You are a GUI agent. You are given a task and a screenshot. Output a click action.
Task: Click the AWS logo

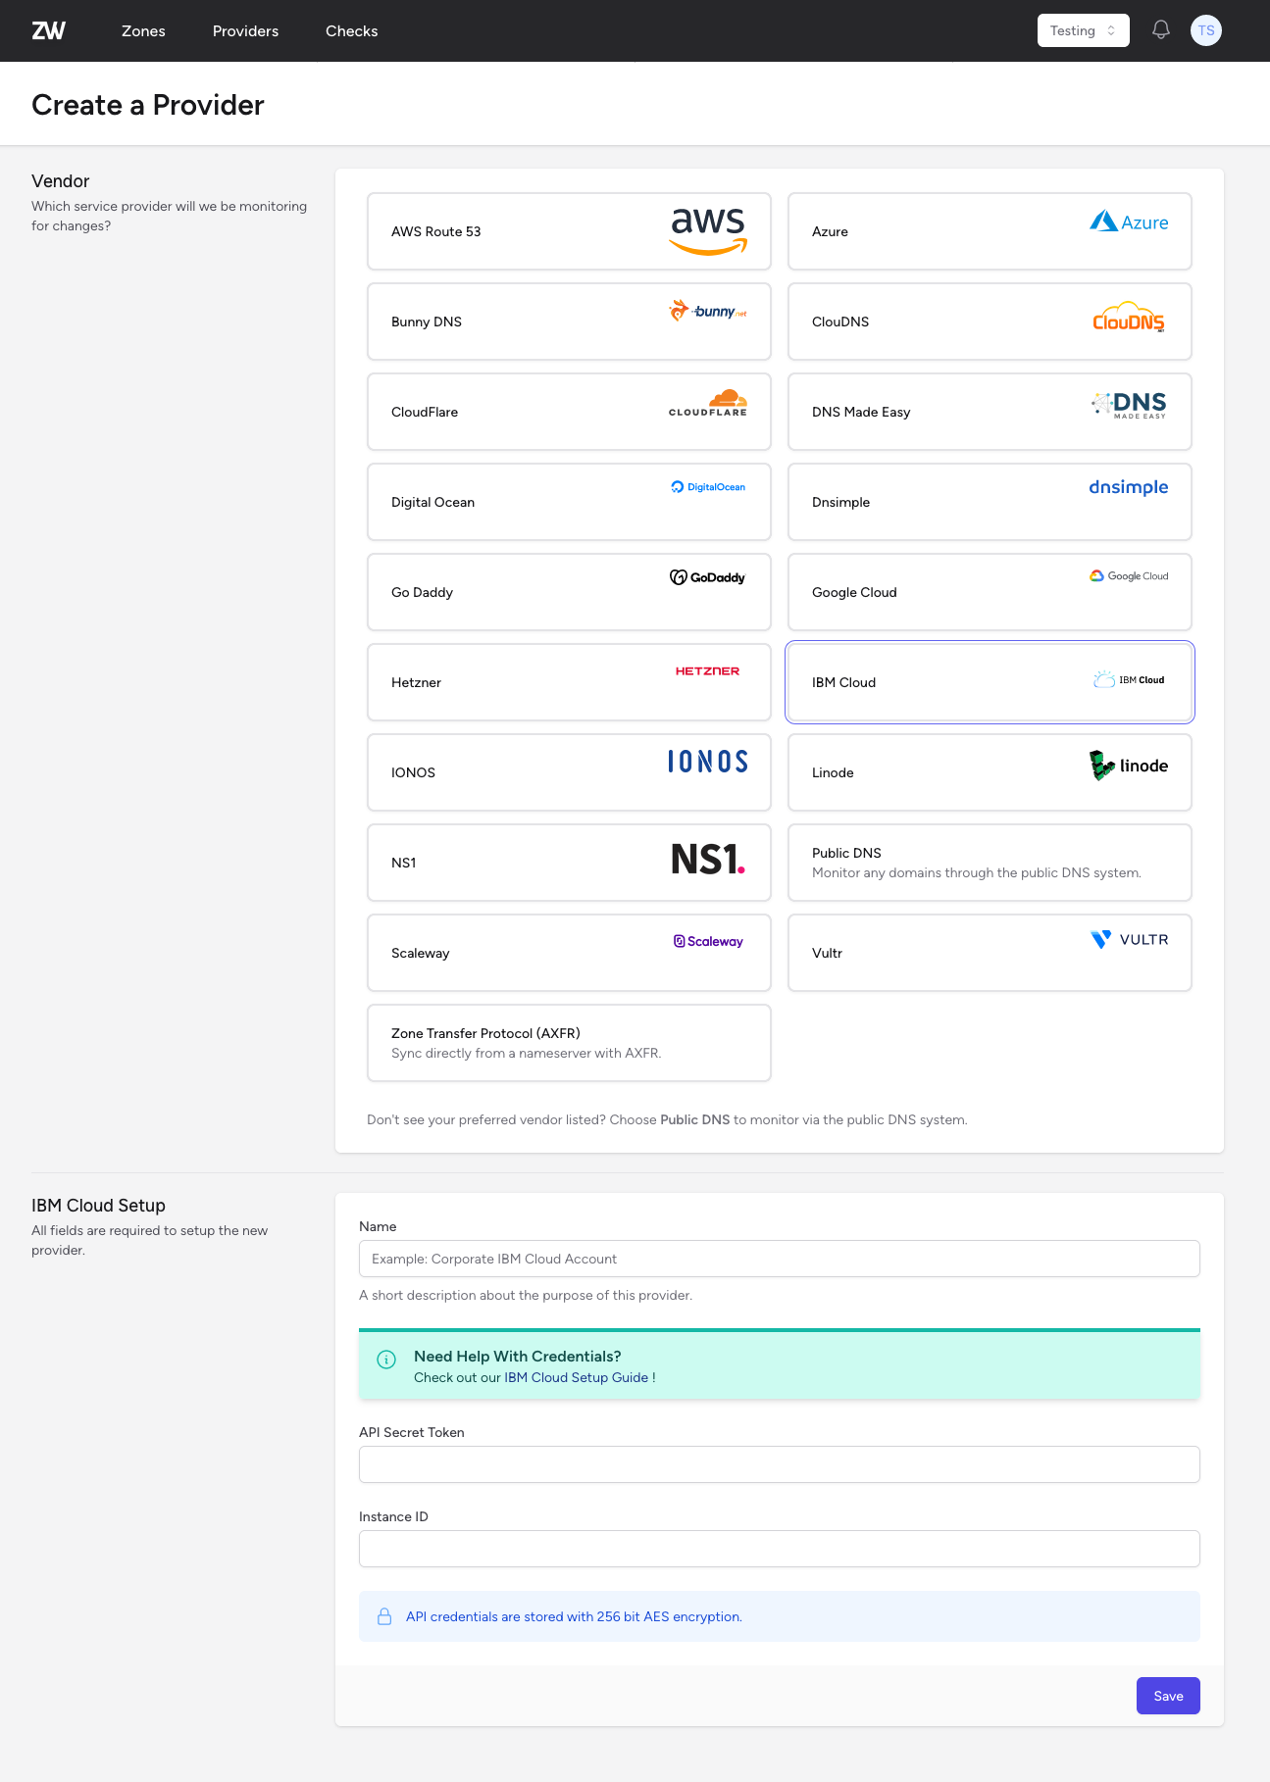[x=708, y=231]
